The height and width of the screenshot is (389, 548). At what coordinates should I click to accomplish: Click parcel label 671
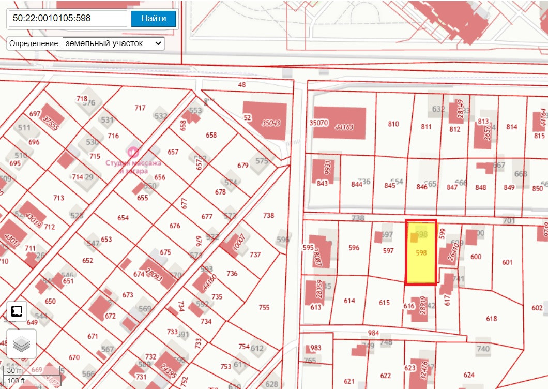pos(93,336)
